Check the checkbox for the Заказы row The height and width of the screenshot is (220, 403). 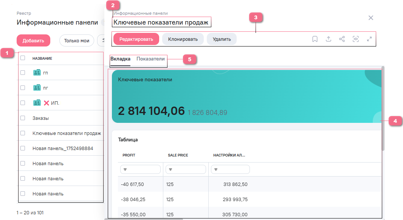pyautogui.click(x=23, y=118)
